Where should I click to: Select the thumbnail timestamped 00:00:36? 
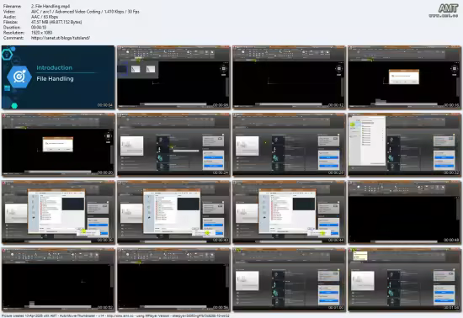(x=58, y=212)
